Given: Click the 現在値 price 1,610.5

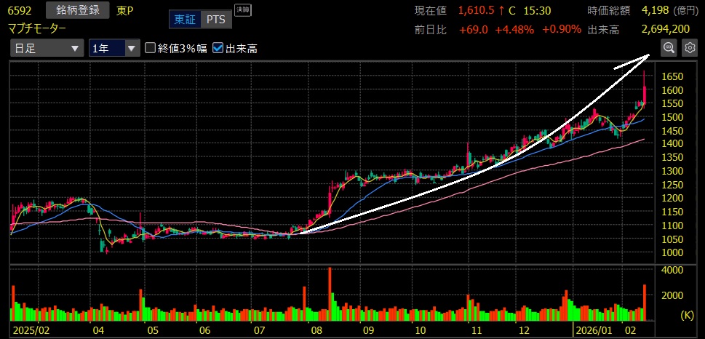Looking at the screenshot, I should 481,11.
